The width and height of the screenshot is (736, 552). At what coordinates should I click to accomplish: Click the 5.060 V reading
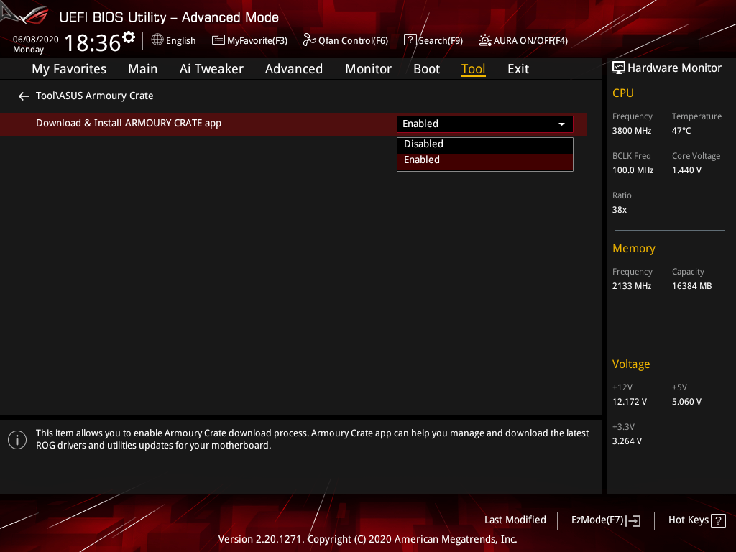click(x=686, y=402)
